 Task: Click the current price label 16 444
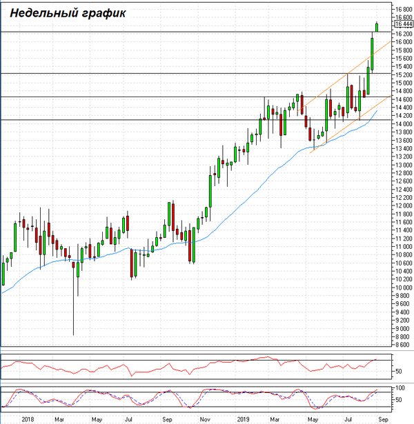pyautogui.click(x=404, y=24)
